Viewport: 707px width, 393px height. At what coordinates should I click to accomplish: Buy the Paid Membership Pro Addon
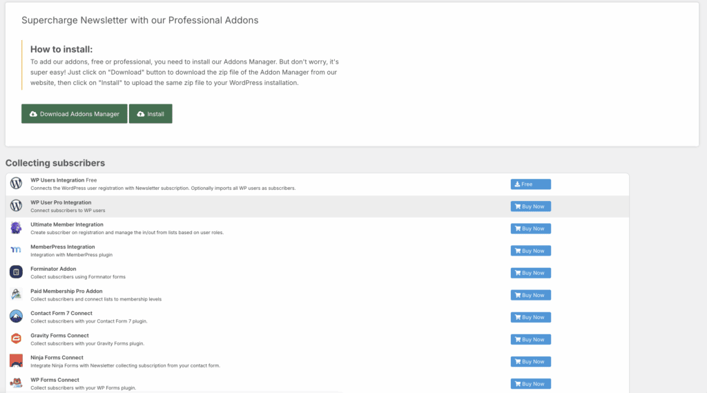531,295
